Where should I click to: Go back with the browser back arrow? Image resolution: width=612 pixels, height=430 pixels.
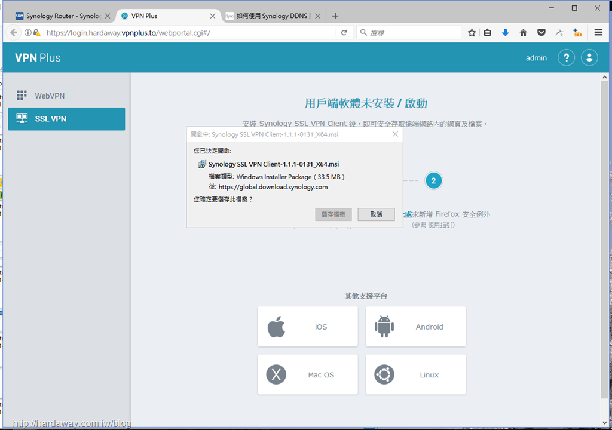coord(14,33)
